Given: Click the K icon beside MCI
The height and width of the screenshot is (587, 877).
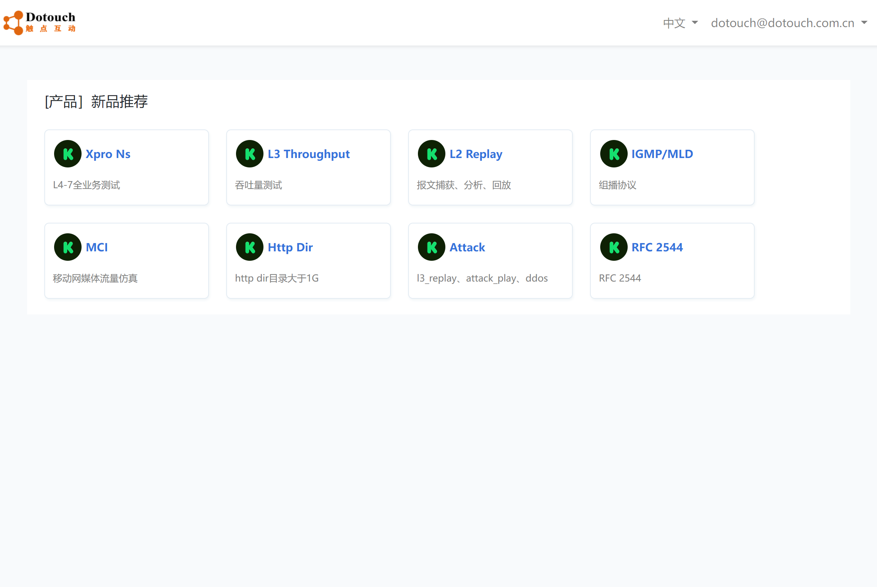Looking at the screenshot, I should [x=68, y=247].
